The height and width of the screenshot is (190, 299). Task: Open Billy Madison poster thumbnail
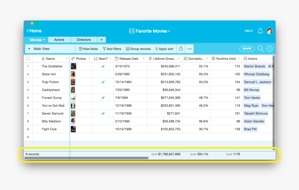[x=73, y=121]
